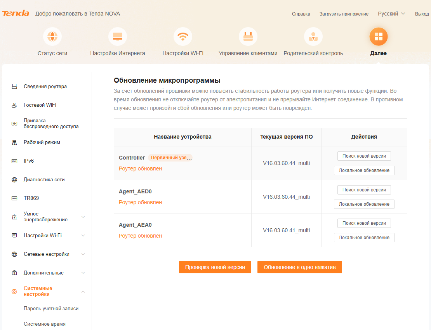The height and width of the screenshot is (330, 431).
Task: Expand the Сетевые настройки chevron
Action: [83, 254]
